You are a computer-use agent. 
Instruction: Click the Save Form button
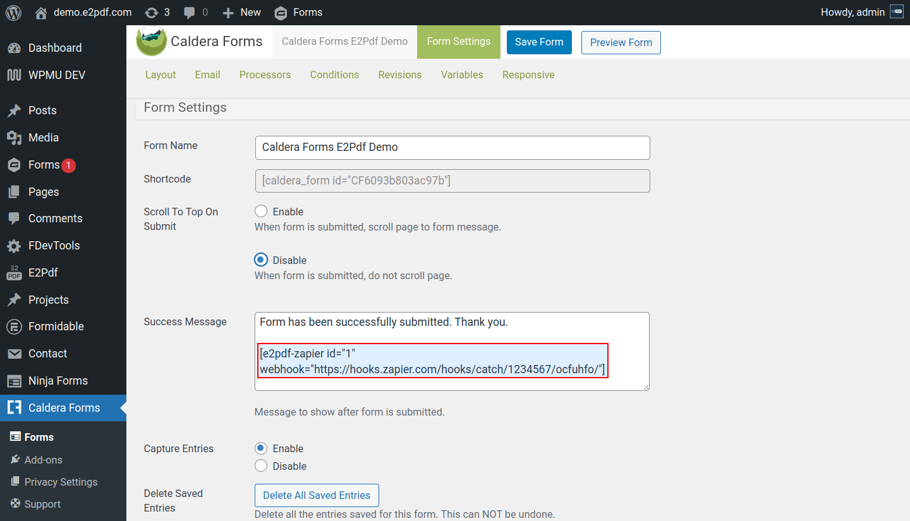point(539,42)
